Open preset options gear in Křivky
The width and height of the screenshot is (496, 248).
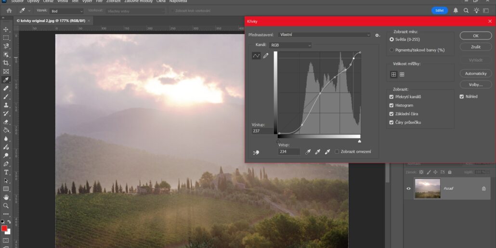[378, 35]
